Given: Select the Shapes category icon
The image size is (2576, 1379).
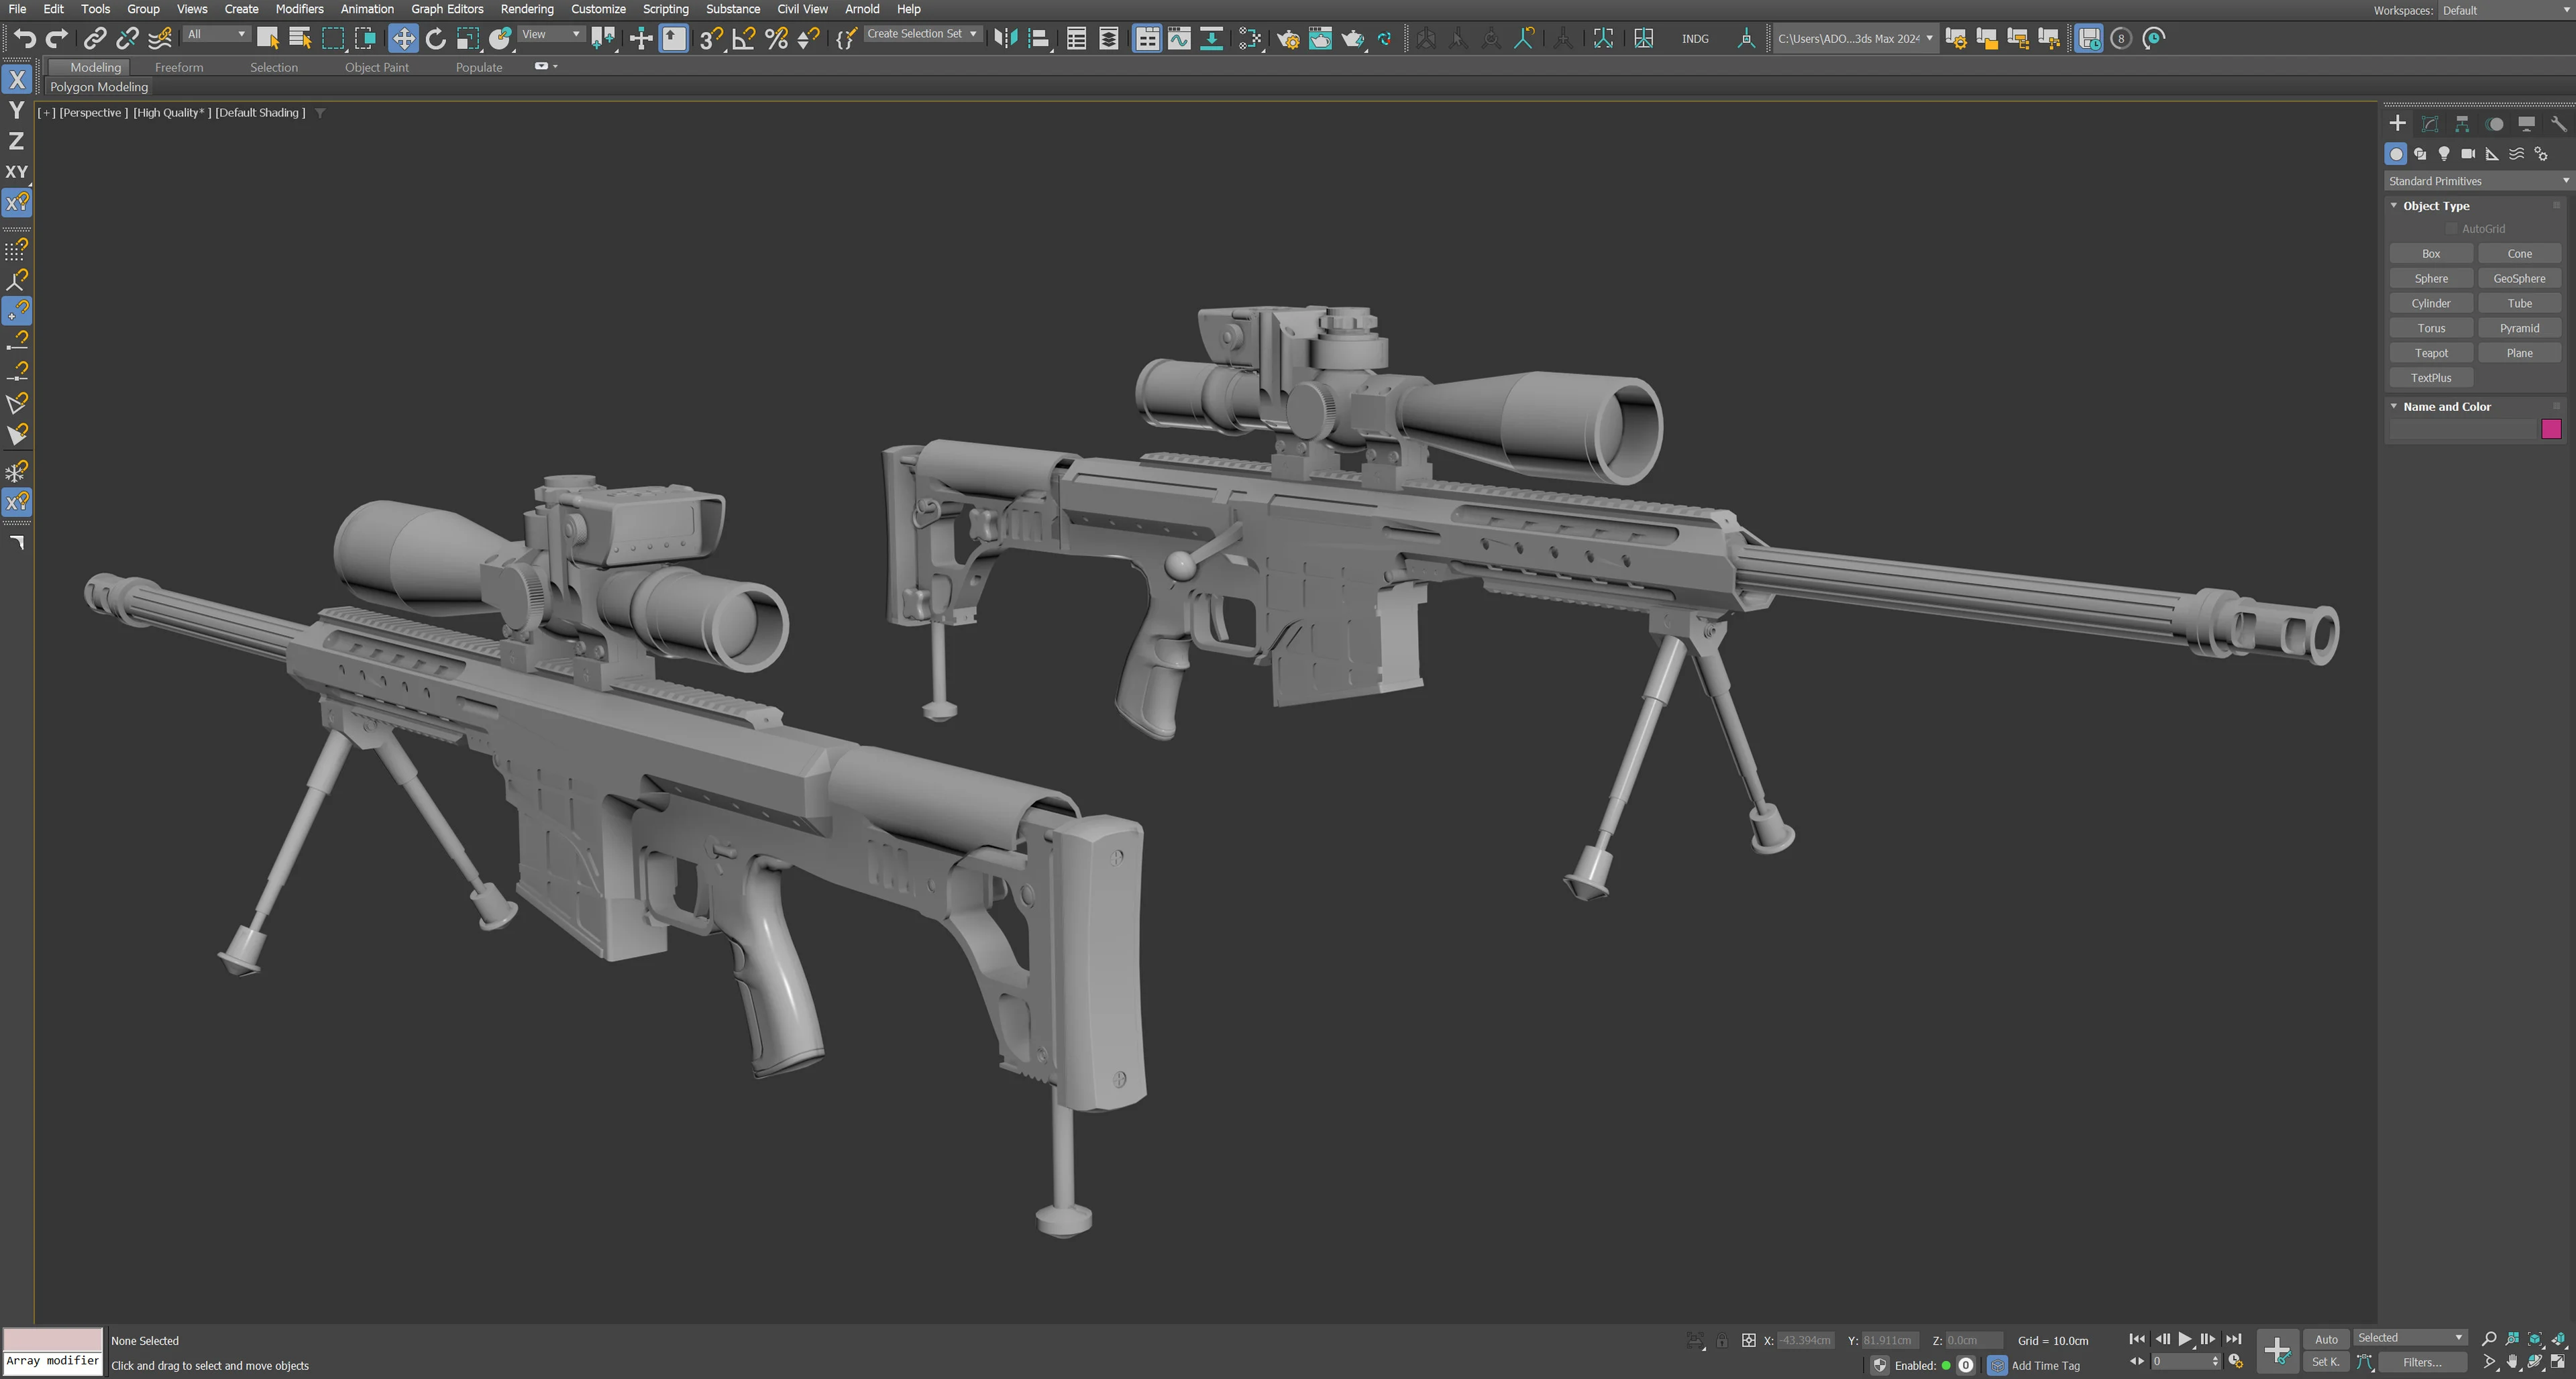Looking at the screenshot, I should pyautogui.click(x=2420, y=153).
